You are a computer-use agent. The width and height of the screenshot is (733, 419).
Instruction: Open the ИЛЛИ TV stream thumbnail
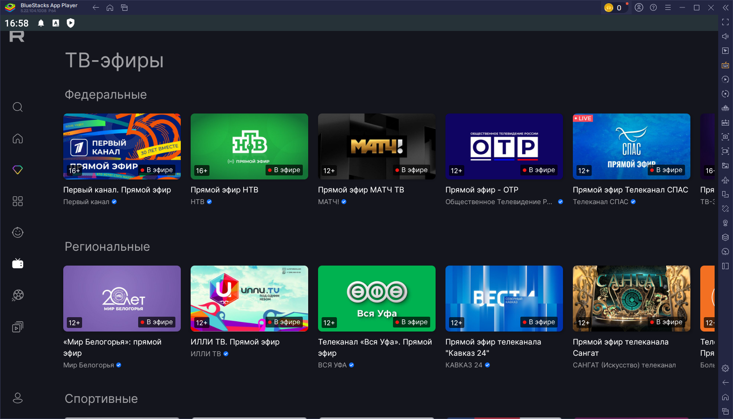[x=249, y=298]
